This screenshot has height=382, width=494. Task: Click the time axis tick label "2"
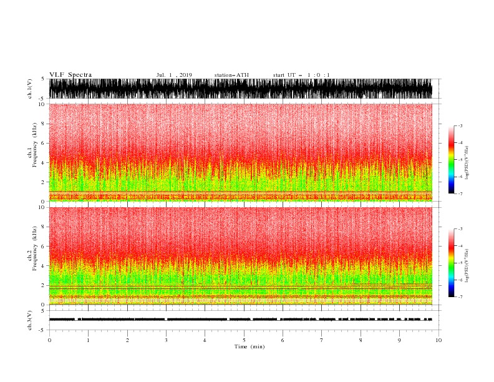(127, 340)
